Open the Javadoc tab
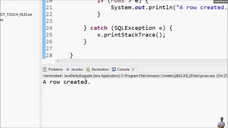Screen dimensions: 228x128 click(75, 69)
